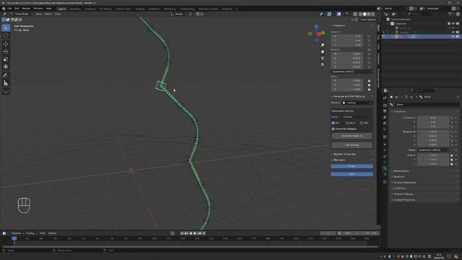Open the Bone Constraints properties tab icon
This screenshot has height=260, width=462.
click(x=385, y=174)
